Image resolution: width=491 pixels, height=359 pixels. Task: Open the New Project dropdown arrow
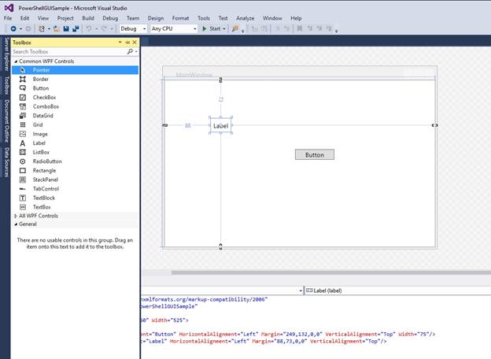click(49, 29)
